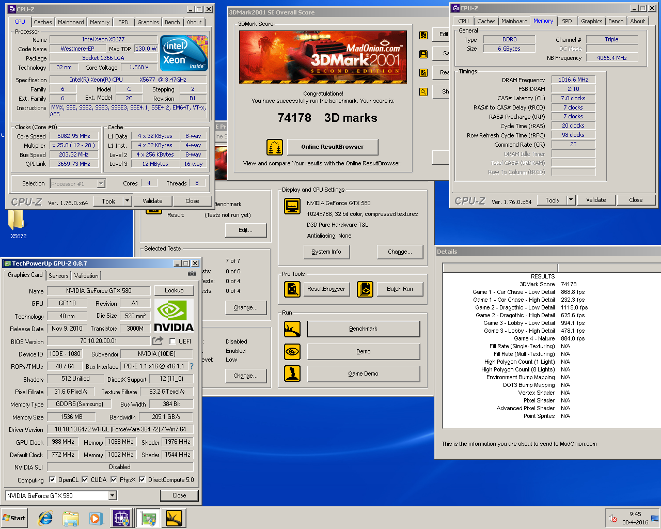Click the GPU-Z screenshot camera icon

[192, 274]
